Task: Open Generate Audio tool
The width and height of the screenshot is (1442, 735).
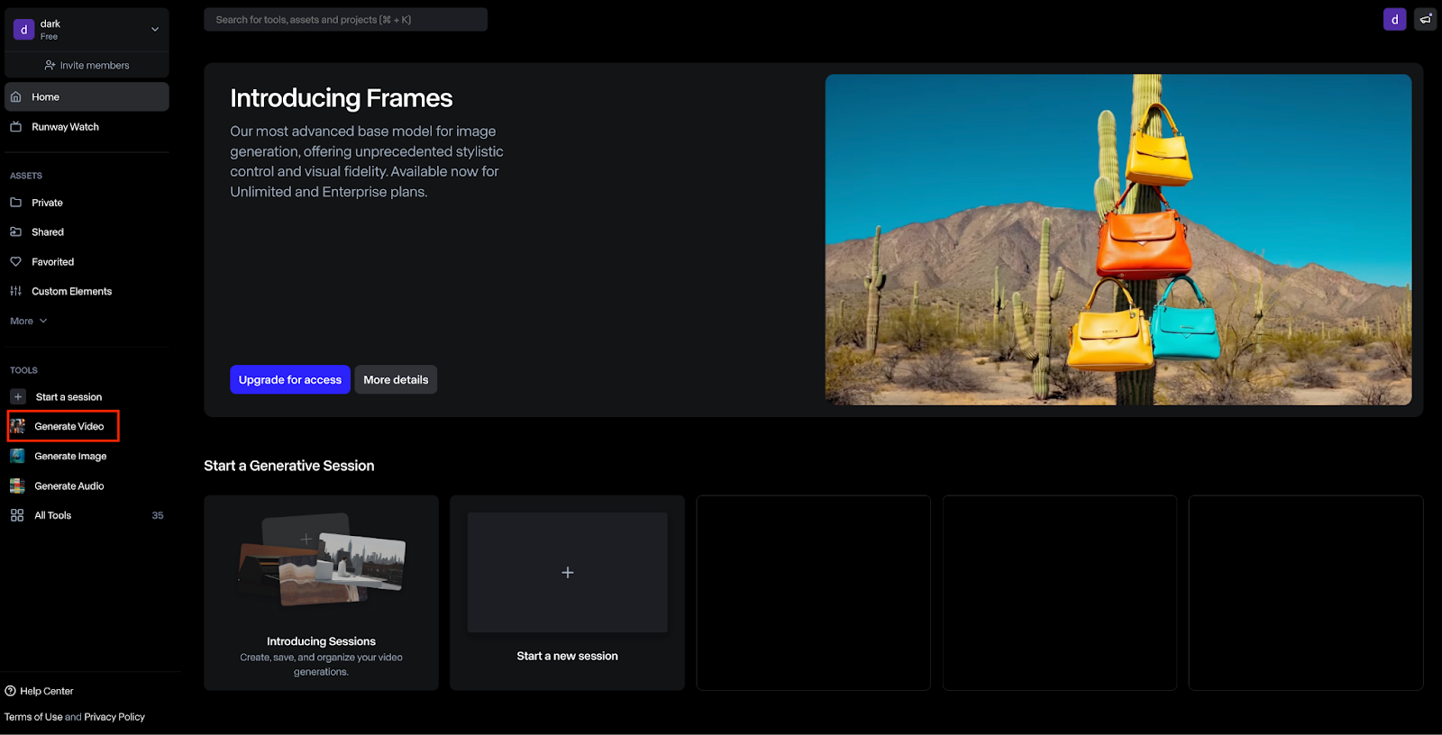Action: pos(69,486)
